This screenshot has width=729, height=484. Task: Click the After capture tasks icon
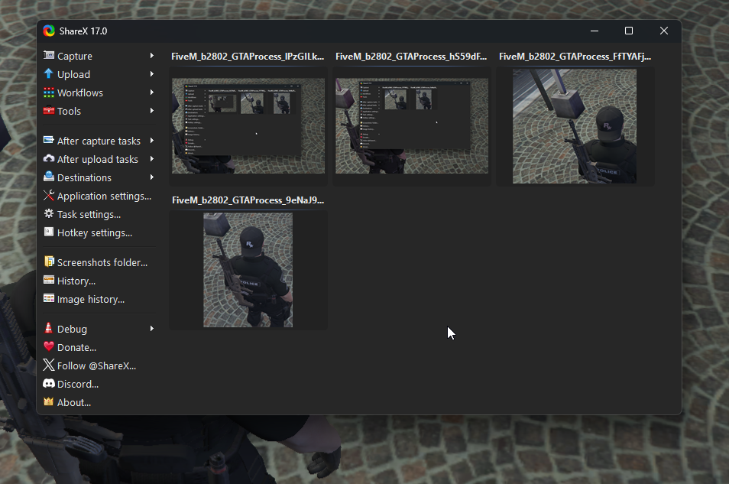[x=49, y=140]
